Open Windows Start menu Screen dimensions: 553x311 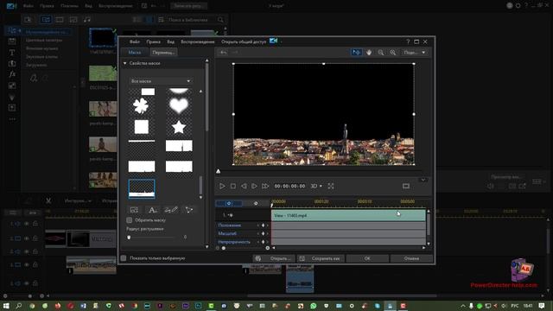tap(6, 306)
